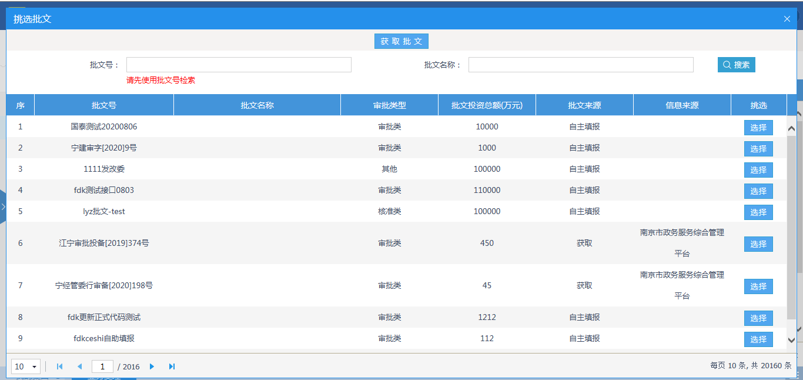Screen dimensions: 803x380
Task: Click the 信息来源 column header
Action: click(x=682, y=105)
